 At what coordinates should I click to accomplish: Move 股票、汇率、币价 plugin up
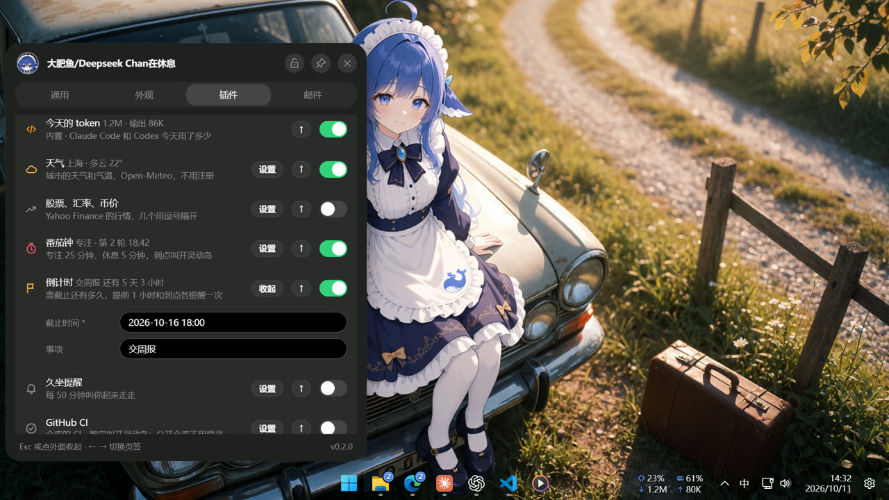click(301, 209)
